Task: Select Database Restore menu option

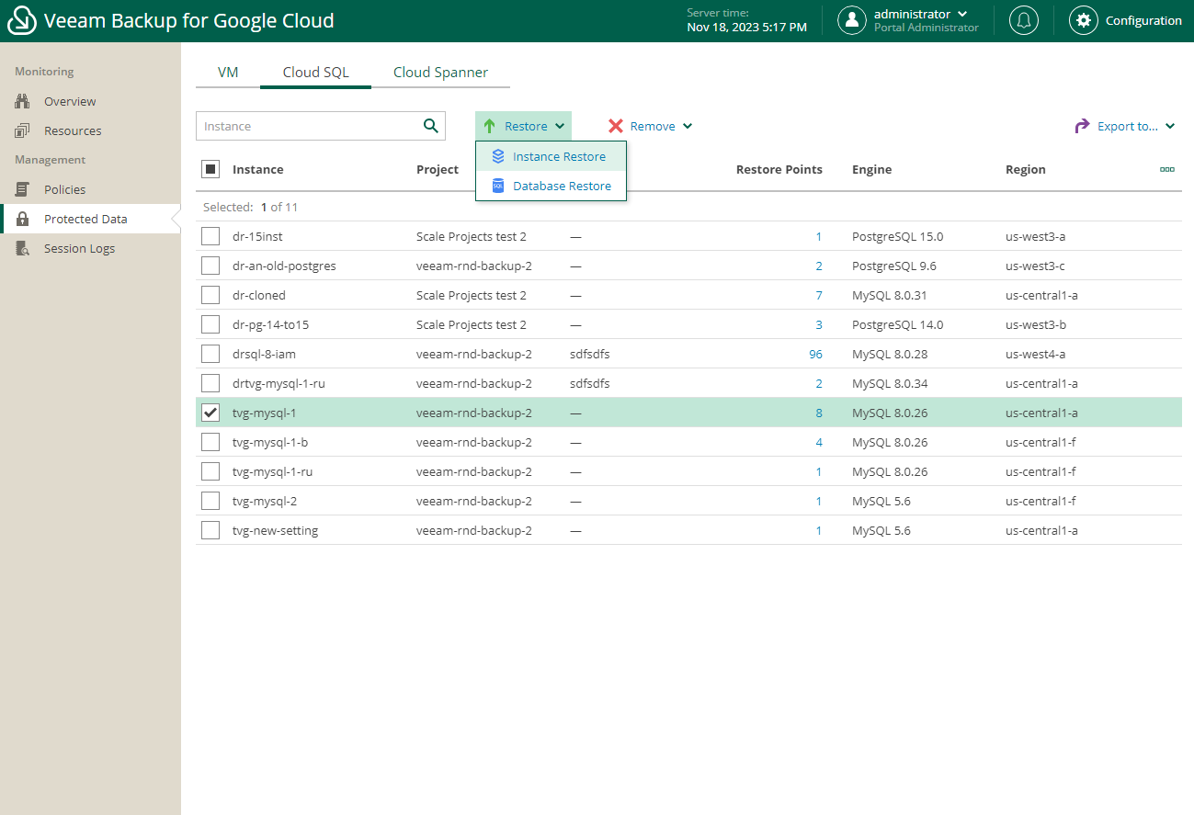Action: click(x=562, y=186)
